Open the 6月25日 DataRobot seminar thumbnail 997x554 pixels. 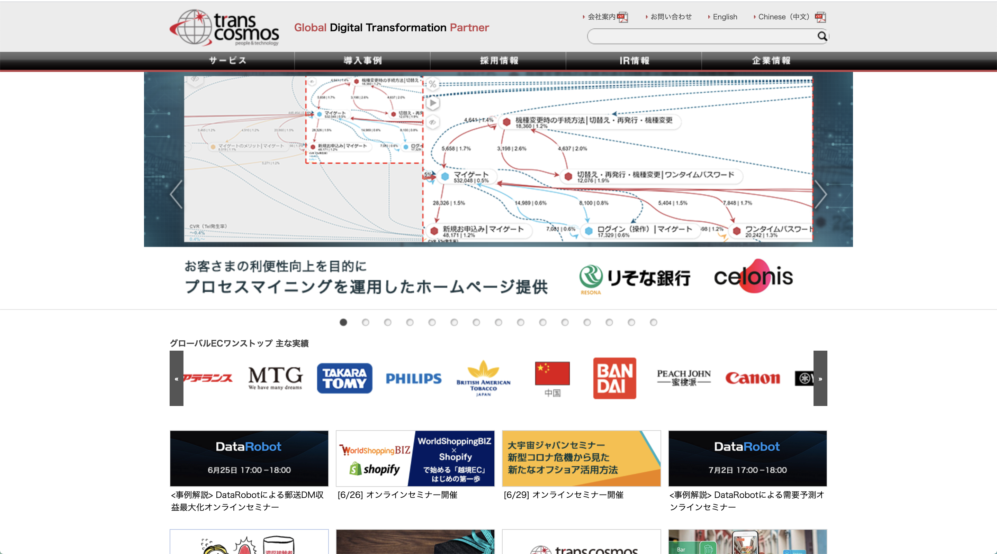(x=249, y=459)
